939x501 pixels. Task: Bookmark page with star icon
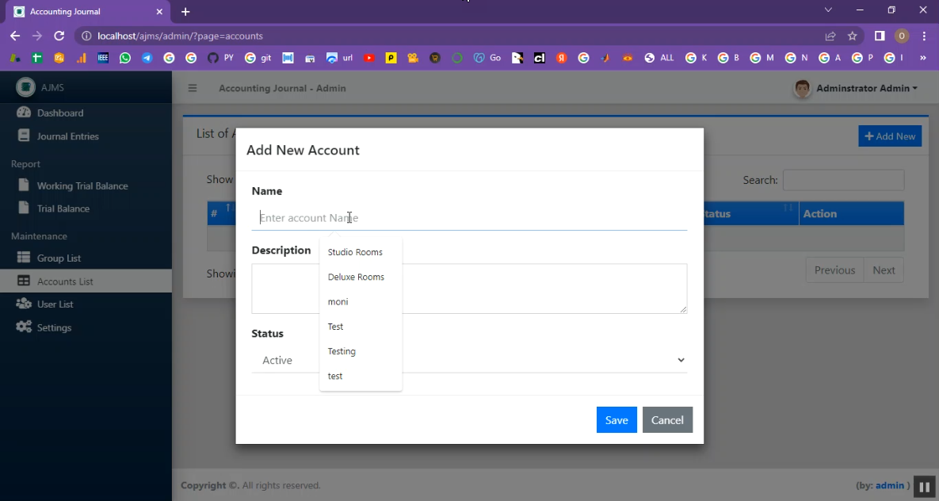853,36
